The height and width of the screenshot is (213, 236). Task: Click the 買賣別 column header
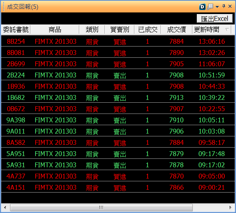click(x=120, y=30)
